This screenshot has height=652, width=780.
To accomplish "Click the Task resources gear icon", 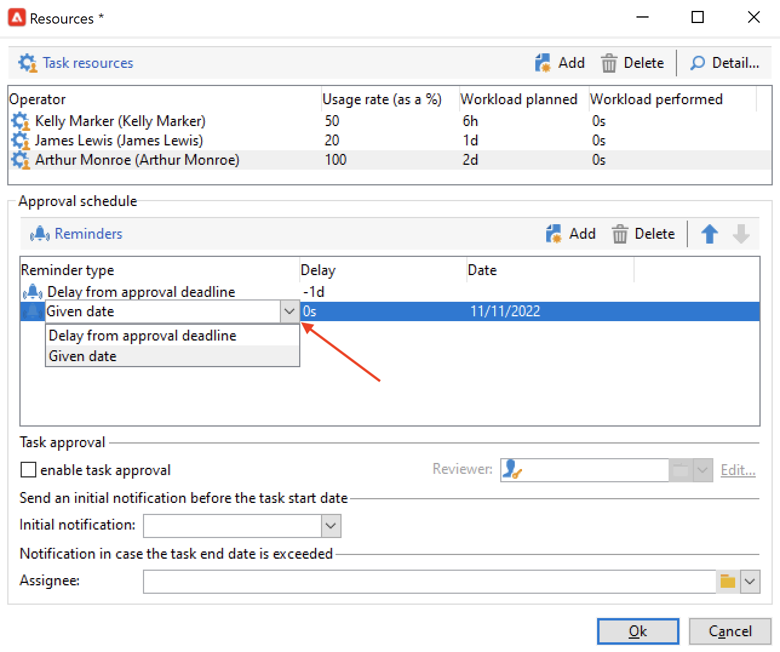I will [28, 63].
